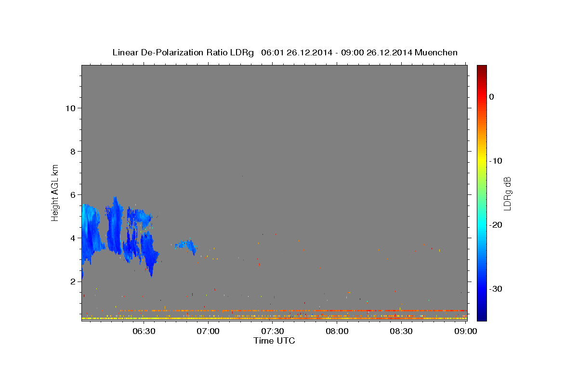Click the plot title 'Linear De-Polarization Ratio LDRg'
578x385 pixels.
click(183, 52)
